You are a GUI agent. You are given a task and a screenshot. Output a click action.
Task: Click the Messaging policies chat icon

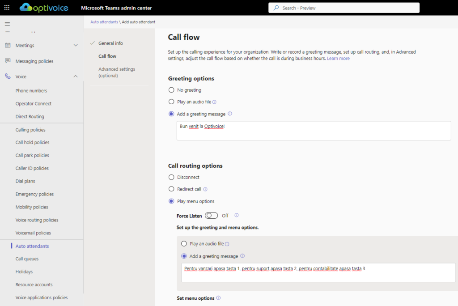click(8, 61)
